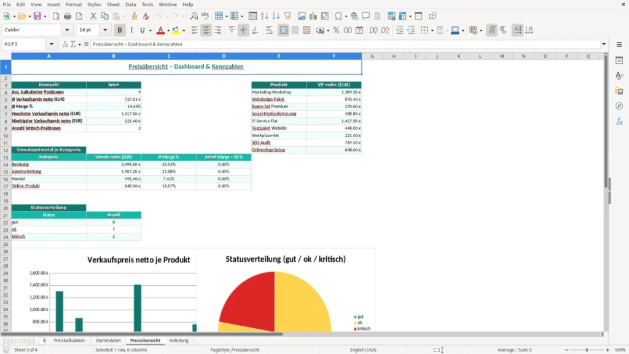Open the Borders dropdown arrow
Screen dimensions: 629x354
432,31
